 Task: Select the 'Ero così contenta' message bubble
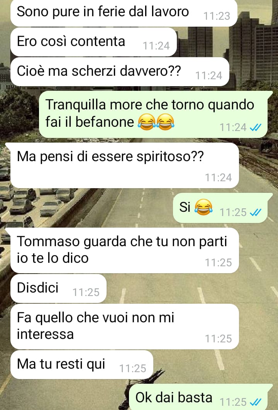[x=93, y=42]
